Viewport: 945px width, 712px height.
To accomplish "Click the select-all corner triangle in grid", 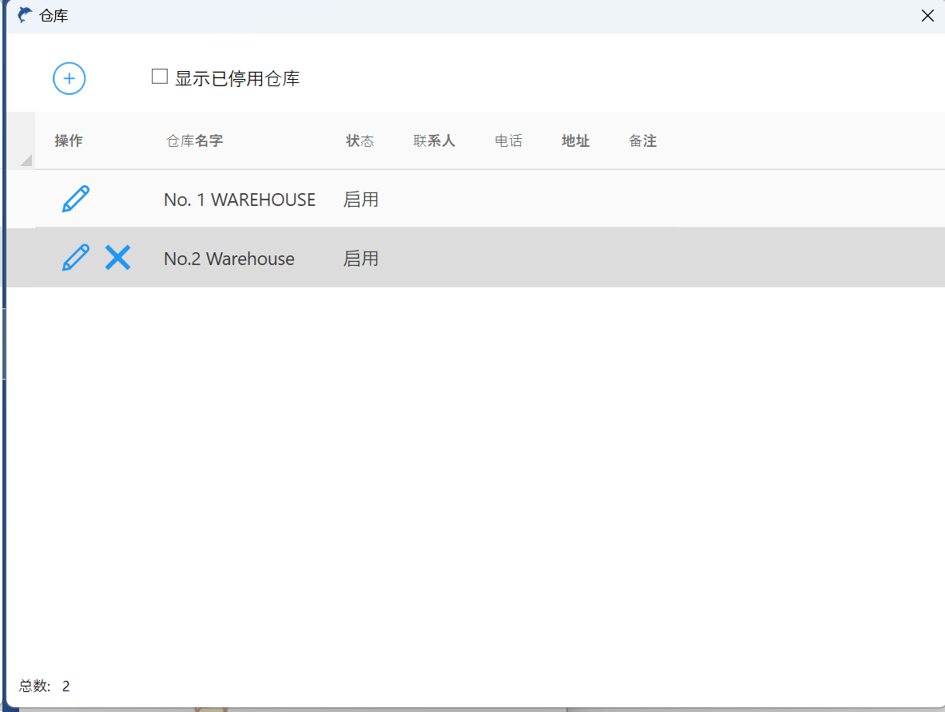I will pyautogui.click(x=26, y=160).
